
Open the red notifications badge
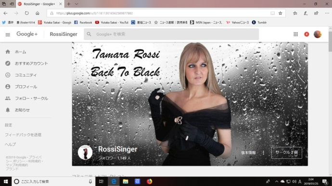pos(306,34)
